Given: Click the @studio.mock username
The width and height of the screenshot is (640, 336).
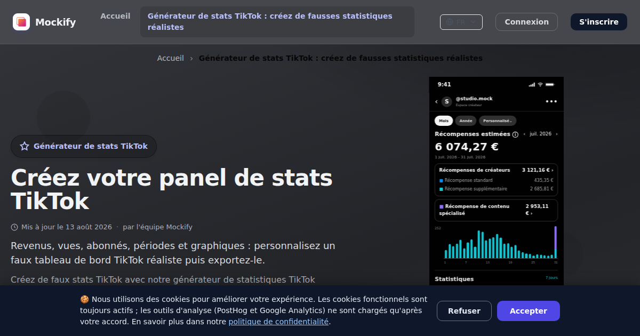Looking at the screenshot, I should tap(474, 99).
